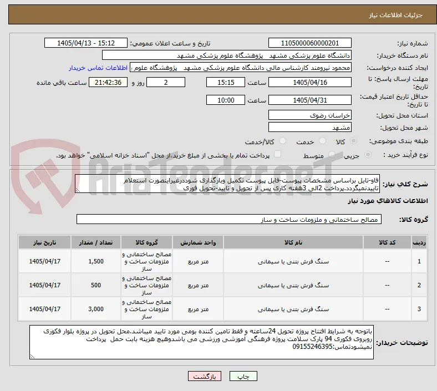Click row 1 product name سنگ فرش بتنی
The height and width of the screenshot is (391, 437).
[293, 261]
